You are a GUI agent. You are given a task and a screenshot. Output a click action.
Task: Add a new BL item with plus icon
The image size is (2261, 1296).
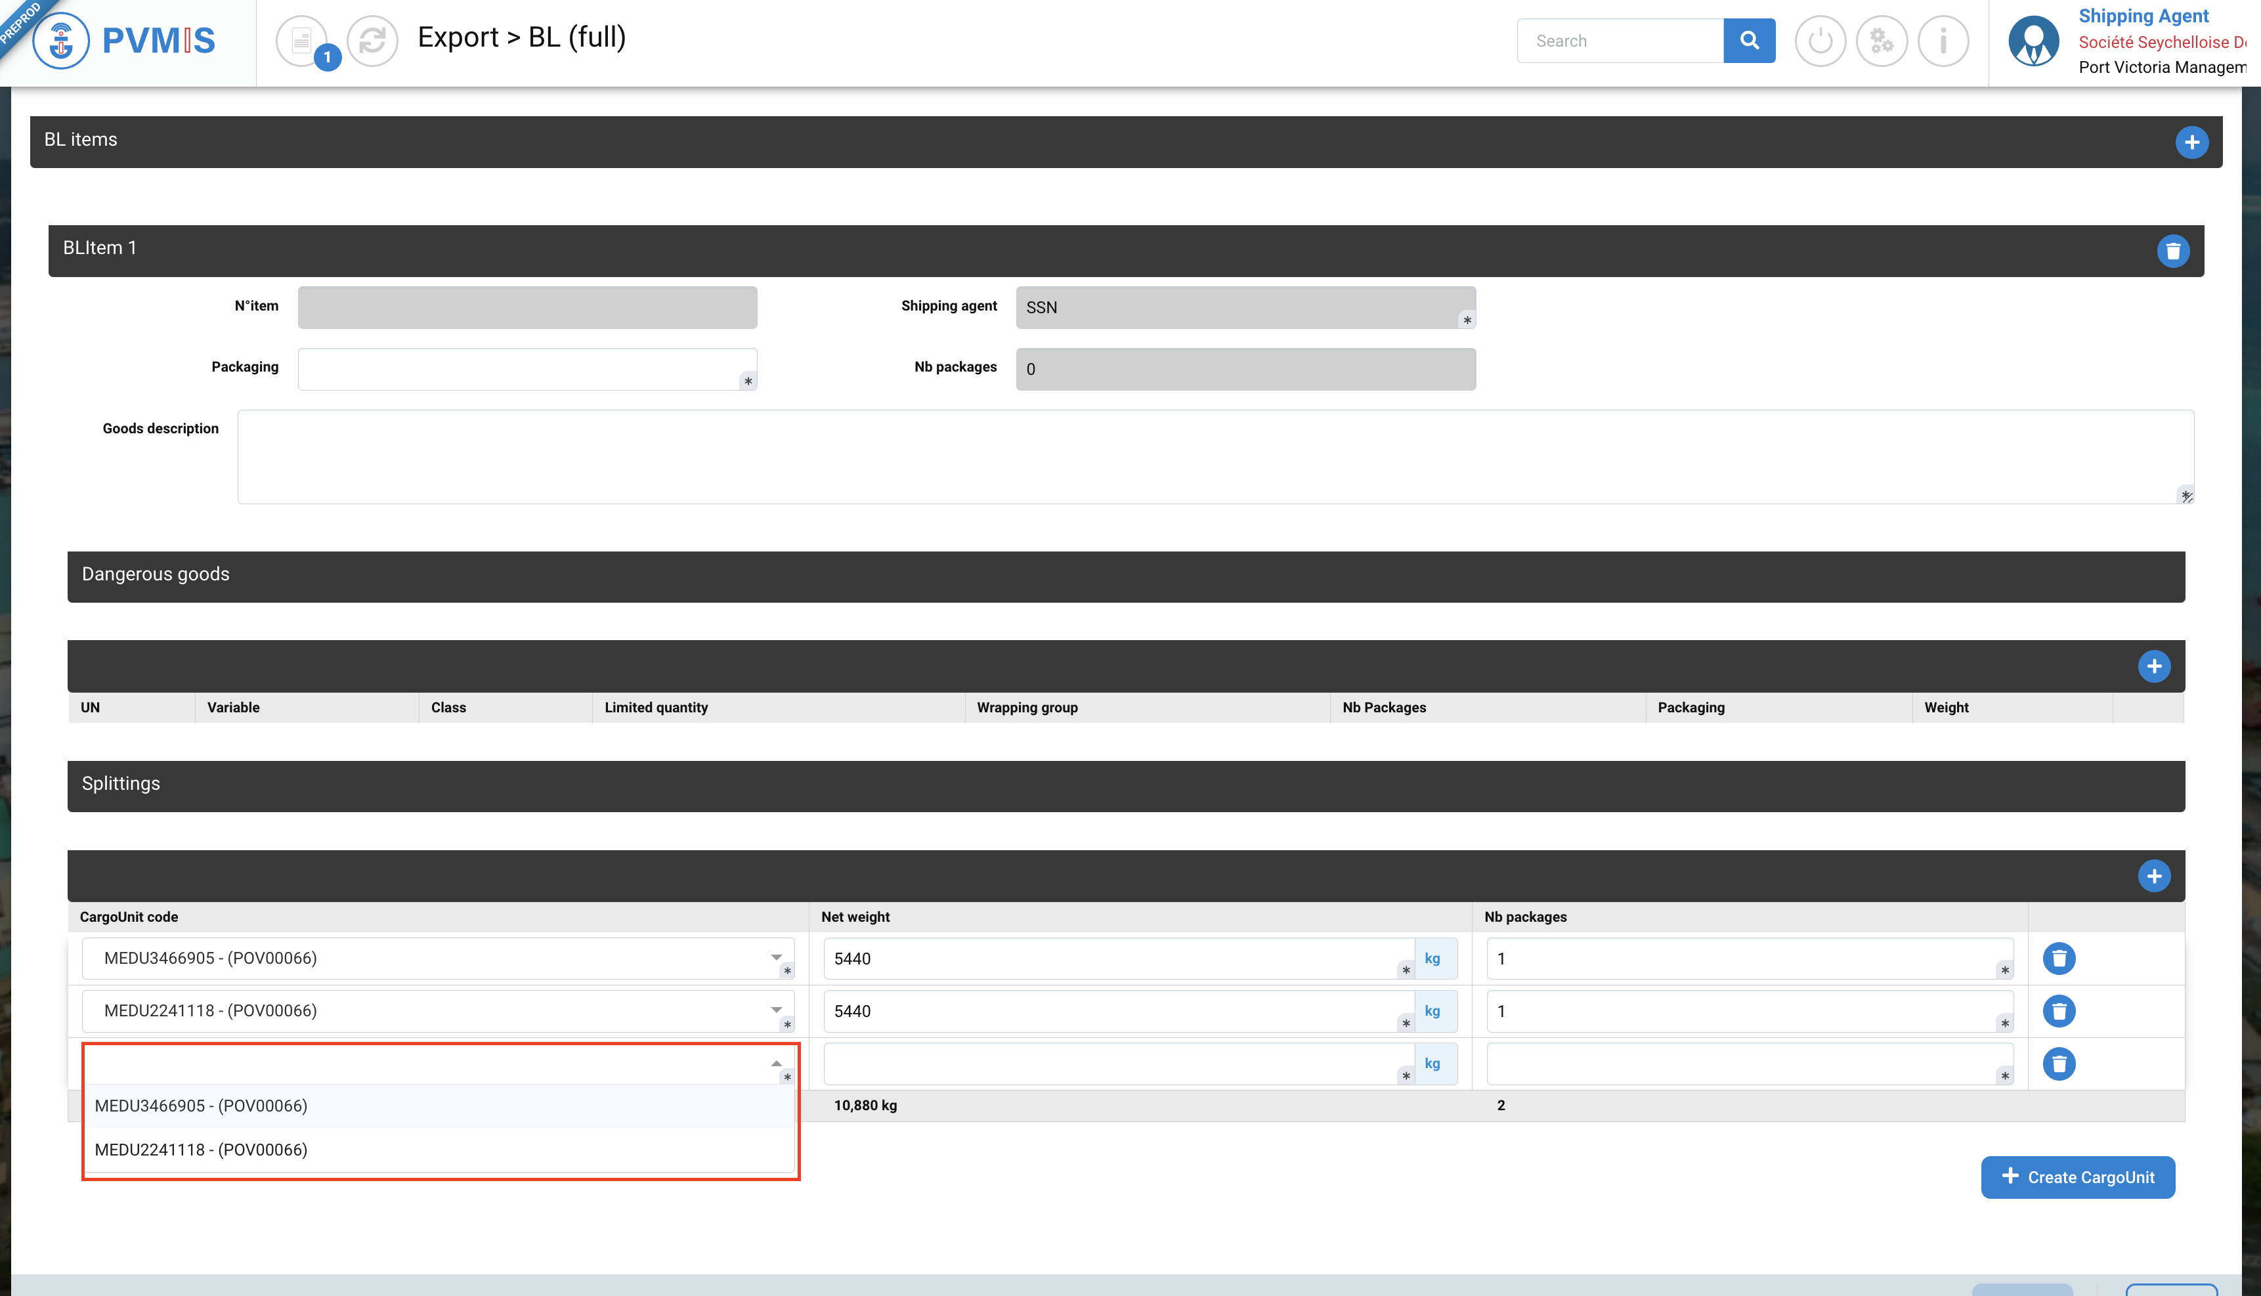click(x=2191, y=142)
